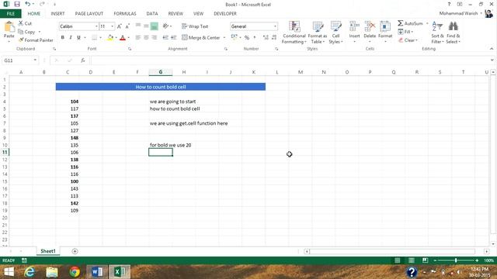Save the workbook with the floppy icon

[x=17, y=4]
